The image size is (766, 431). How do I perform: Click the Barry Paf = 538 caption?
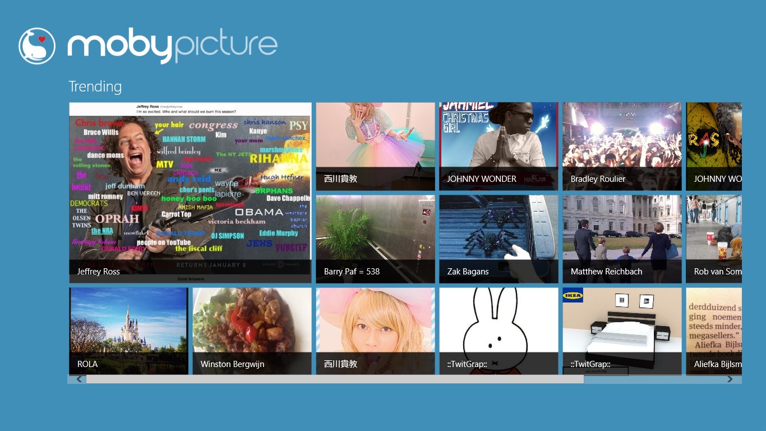click(x=352, y=272)
